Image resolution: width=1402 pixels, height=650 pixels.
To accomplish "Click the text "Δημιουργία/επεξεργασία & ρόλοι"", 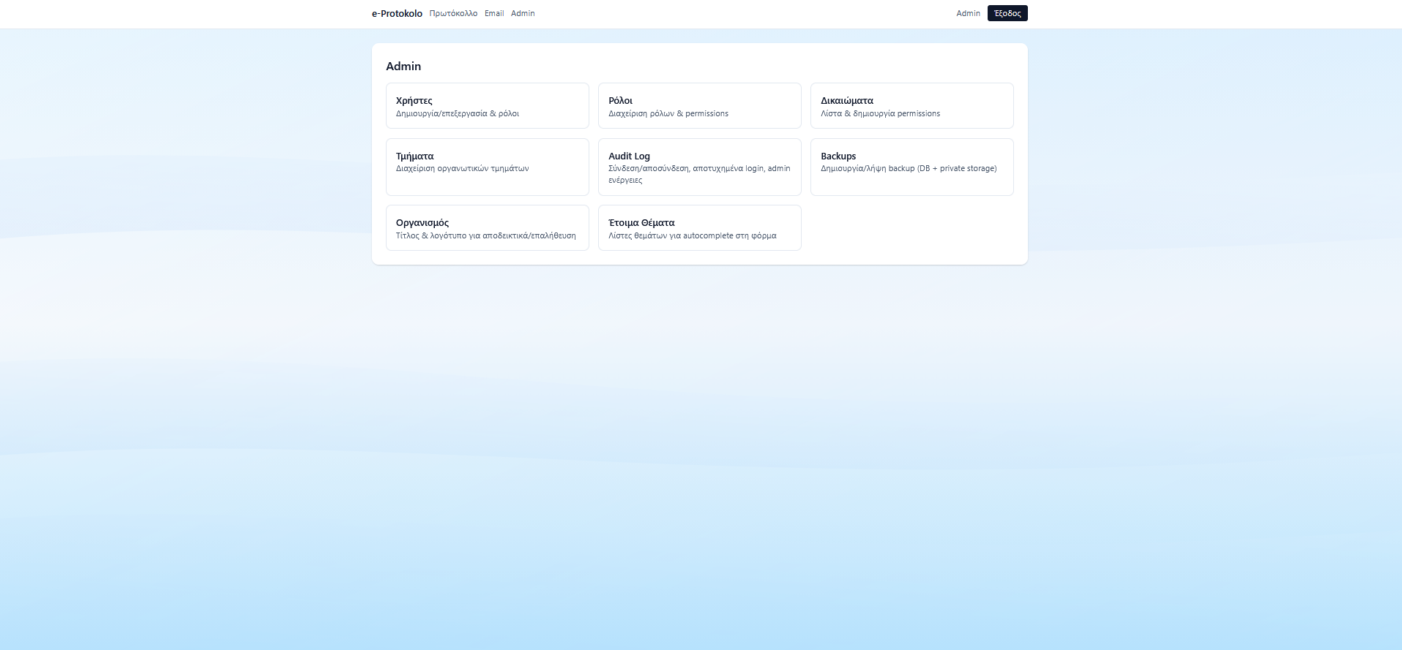I will [458, 114].
